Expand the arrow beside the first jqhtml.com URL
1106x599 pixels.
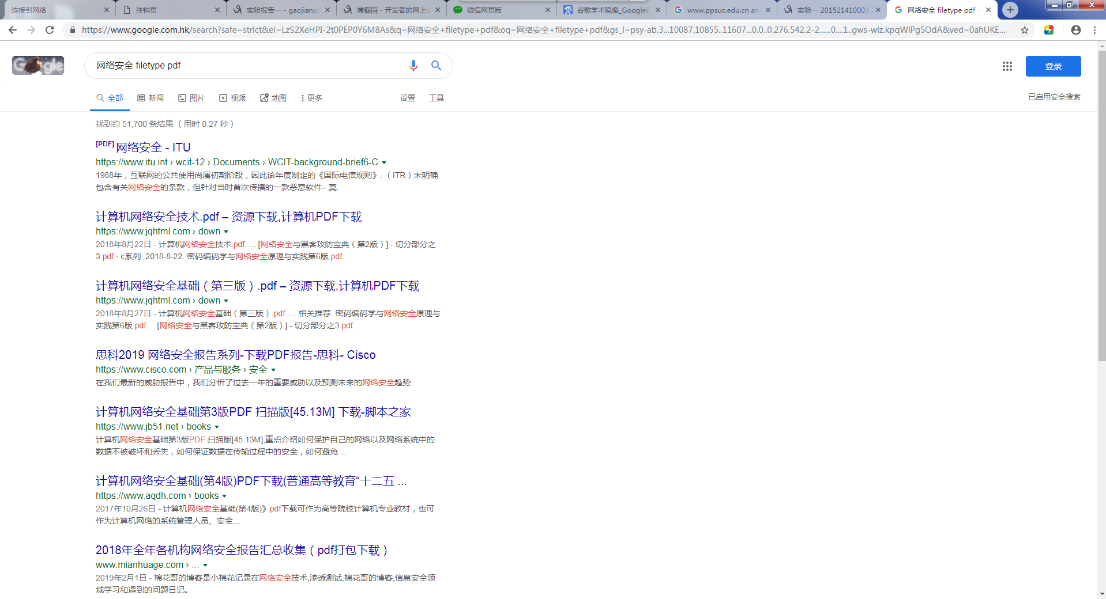tap(226, 232)
